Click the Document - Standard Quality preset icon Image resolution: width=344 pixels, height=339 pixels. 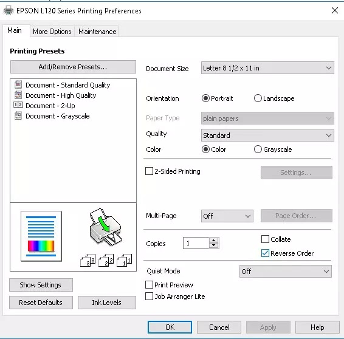click(18, 84)
